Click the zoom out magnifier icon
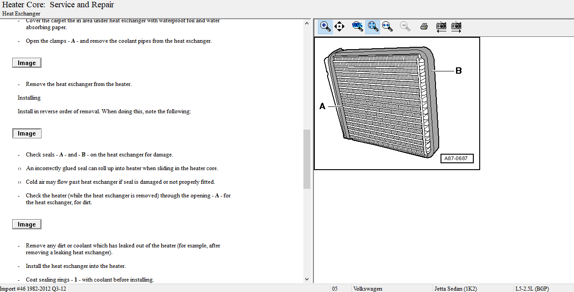The height and width of the screenshot is (292, 574). click(x=405, y=26)
